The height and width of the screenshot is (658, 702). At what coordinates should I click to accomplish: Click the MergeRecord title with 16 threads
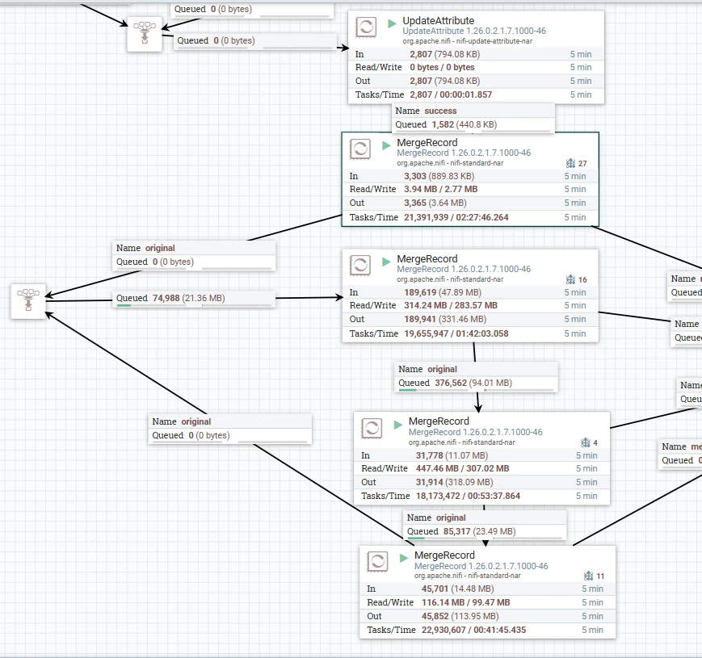tap(427, 259)
